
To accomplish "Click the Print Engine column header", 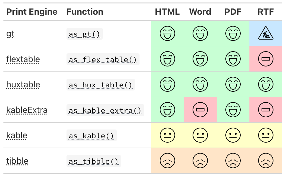I will [x=32, y=12].
